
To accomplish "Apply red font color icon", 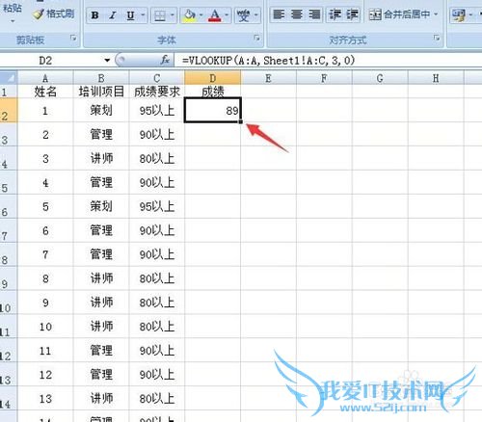I will click(x=215, y=15).
